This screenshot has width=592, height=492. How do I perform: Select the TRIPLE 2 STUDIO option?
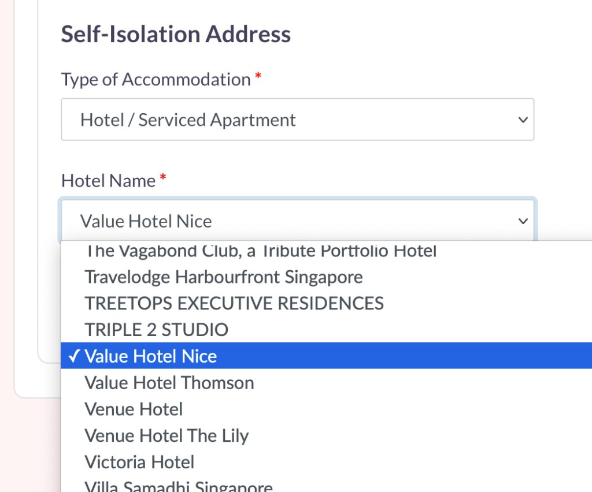pyautogui.click(x=157, y=330)
